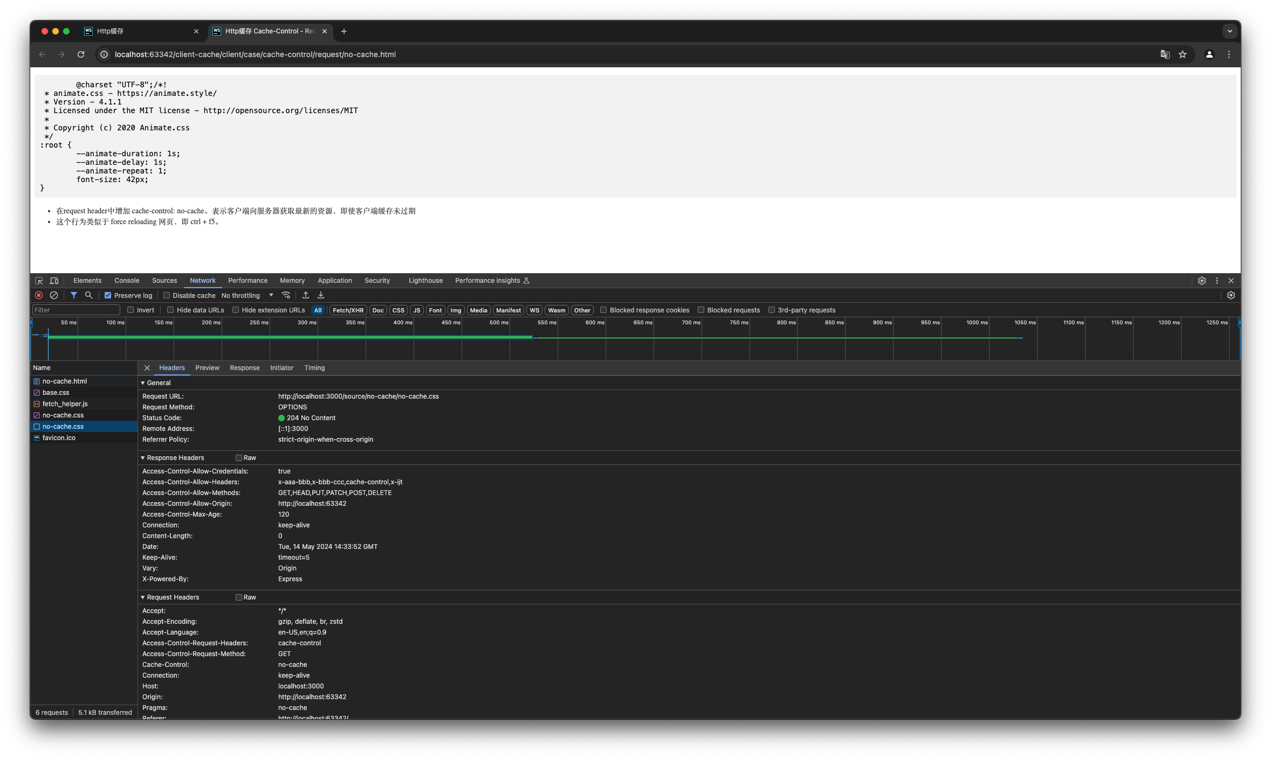Uncheck the Preserve log checkbox

click(x=108, y=295)
